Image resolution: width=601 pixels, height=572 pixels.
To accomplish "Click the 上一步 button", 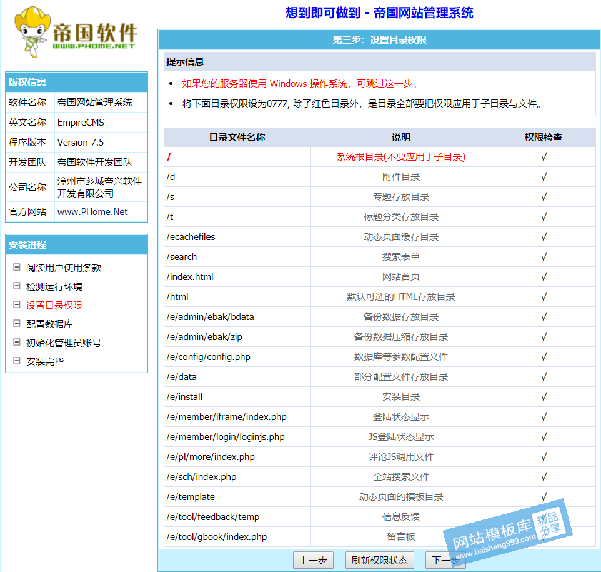I will pos(313,561).
